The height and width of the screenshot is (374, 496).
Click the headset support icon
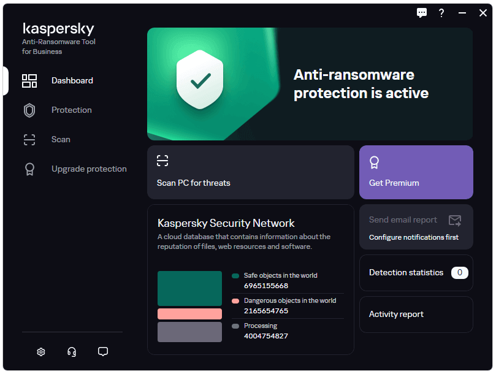72,352
